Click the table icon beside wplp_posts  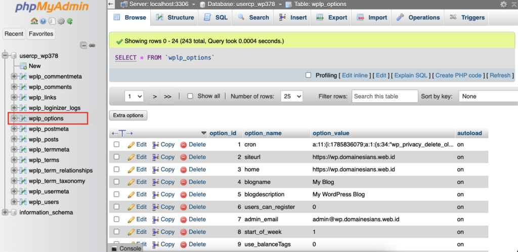click(x=23, y=139)
